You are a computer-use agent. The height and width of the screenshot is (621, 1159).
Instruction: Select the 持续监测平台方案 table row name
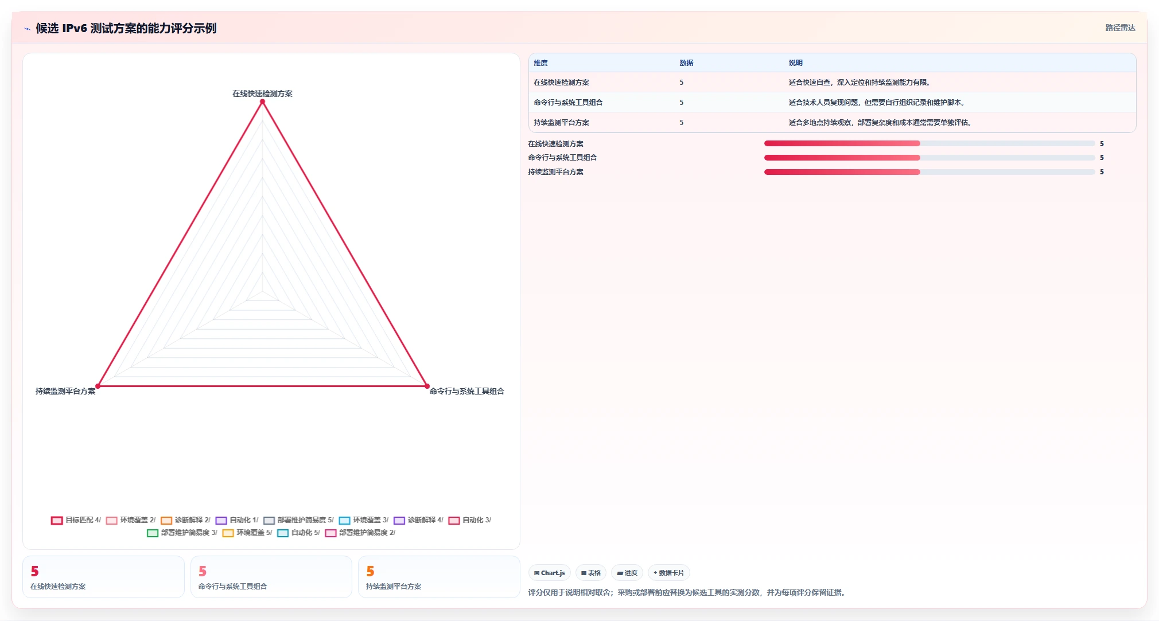click(562, 123)
